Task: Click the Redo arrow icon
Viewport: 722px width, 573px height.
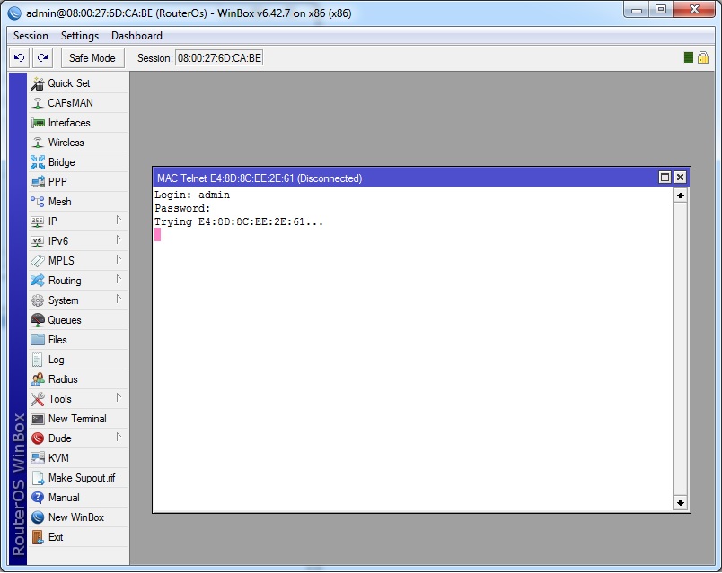Action: tap(43, 58)
